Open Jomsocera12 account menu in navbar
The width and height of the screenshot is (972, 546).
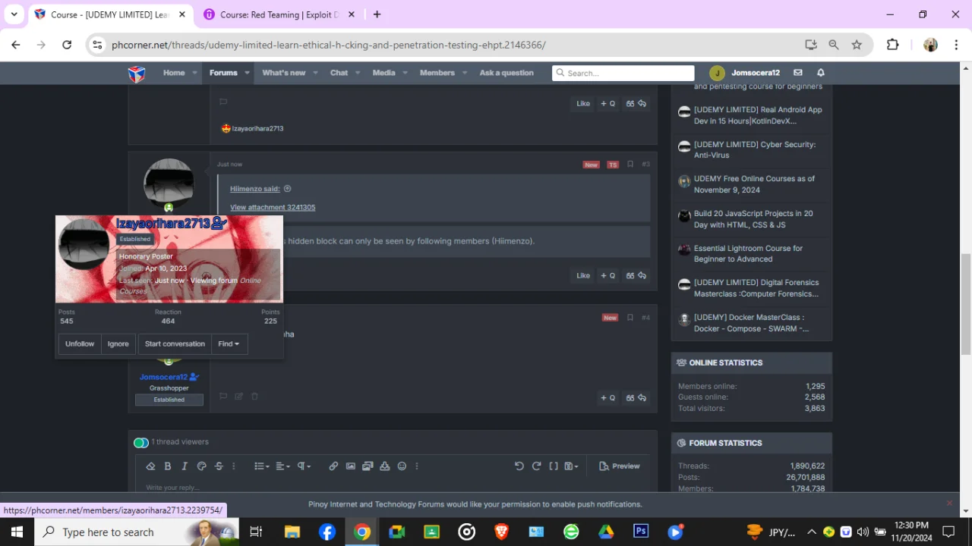click(745, 73)
